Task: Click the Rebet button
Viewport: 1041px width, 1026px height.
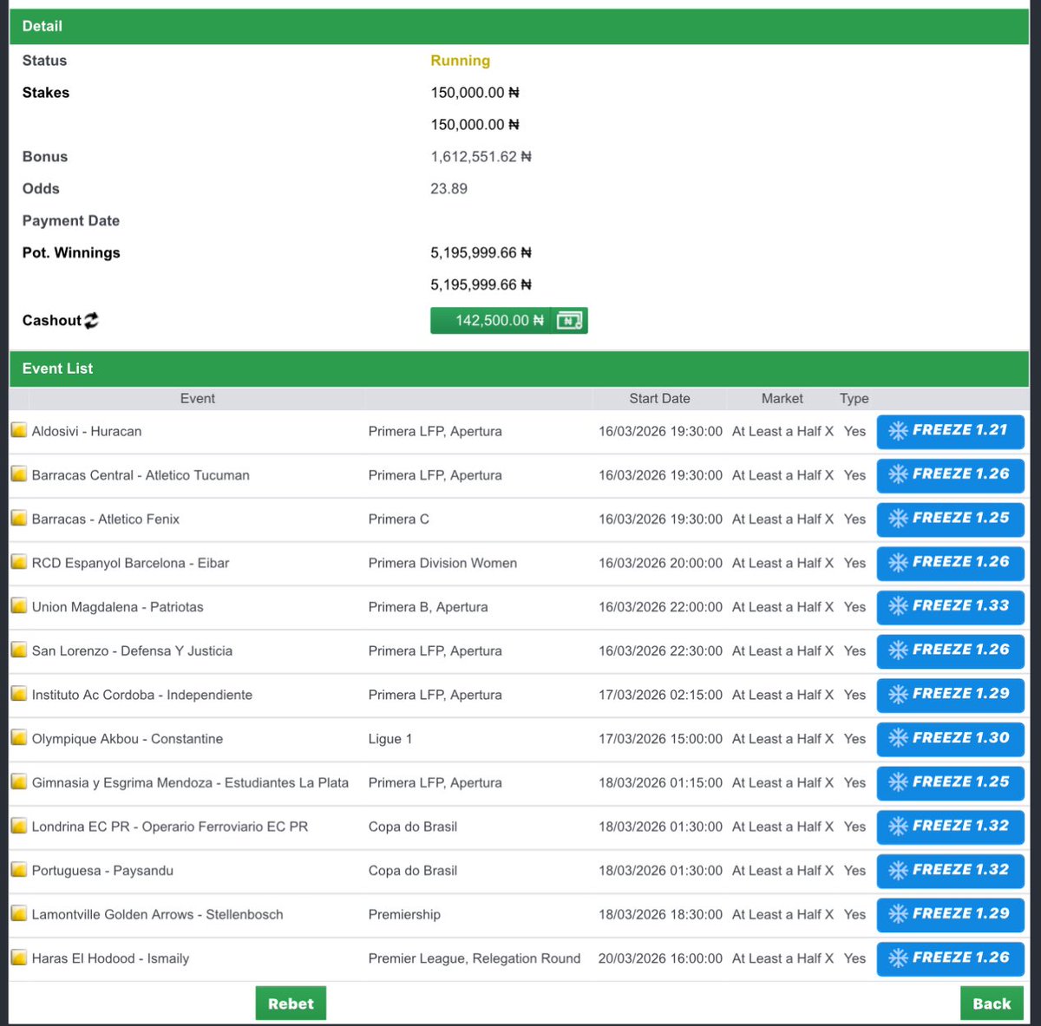Action: coord(291,1003)
